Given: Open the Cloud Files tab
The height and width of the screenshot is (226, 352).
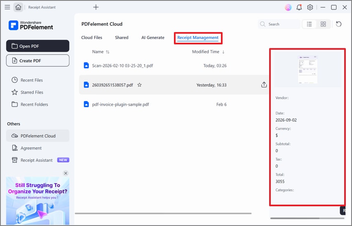Looking at the screenshot, I should click(x=92, y=37).
